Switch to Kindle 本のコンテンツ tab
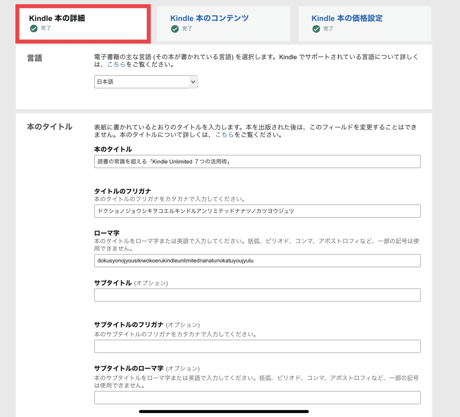Screen dimensions: 460x417 [223, 24]
